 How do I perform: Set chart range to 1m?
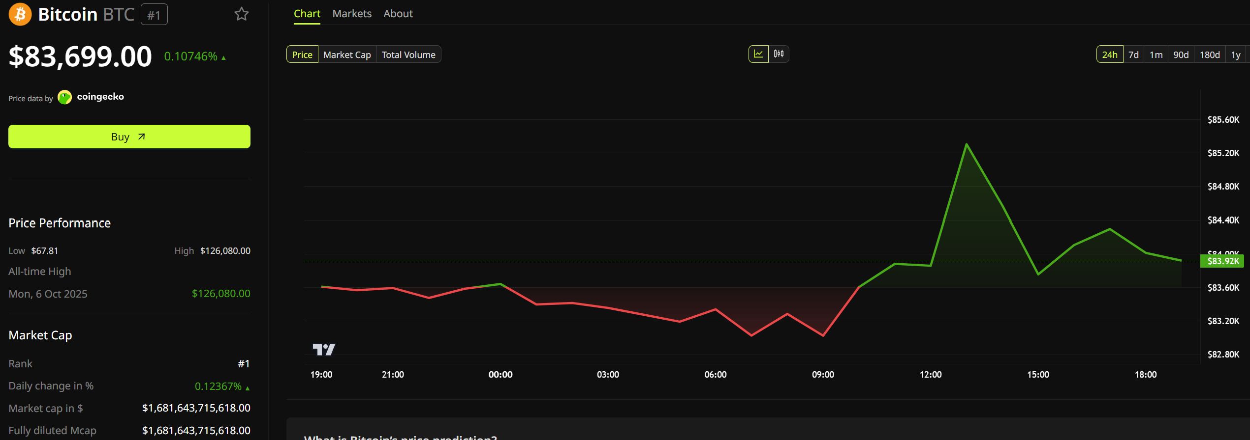(x=1156, y=55)
